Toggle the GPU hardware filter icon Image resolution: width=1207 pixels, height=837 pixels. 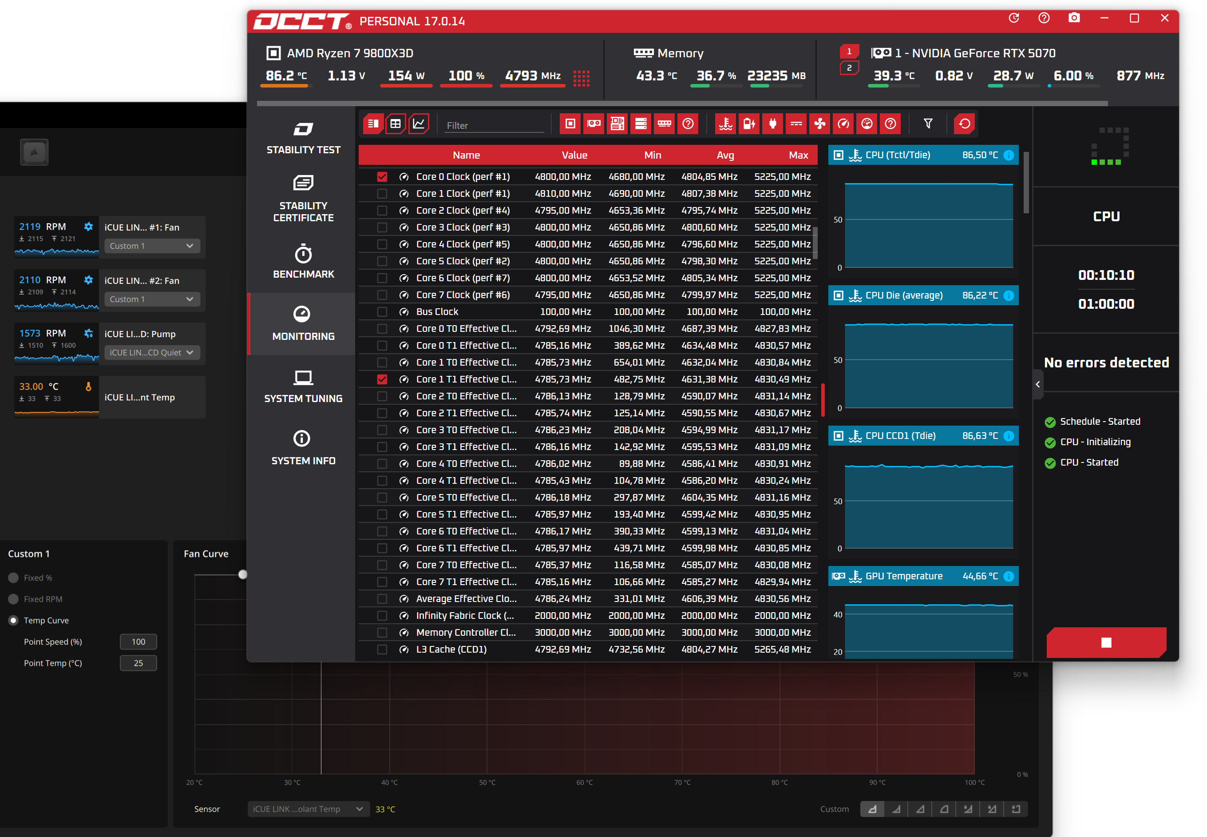594,124
